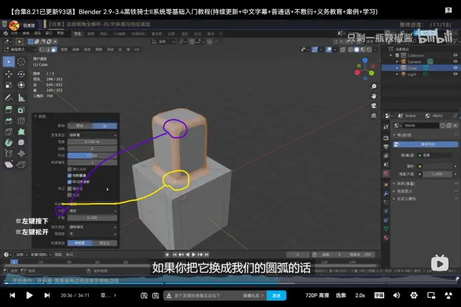Select the Bevel tool
Viewport: 461px width, 307px height.
[8, 121]
